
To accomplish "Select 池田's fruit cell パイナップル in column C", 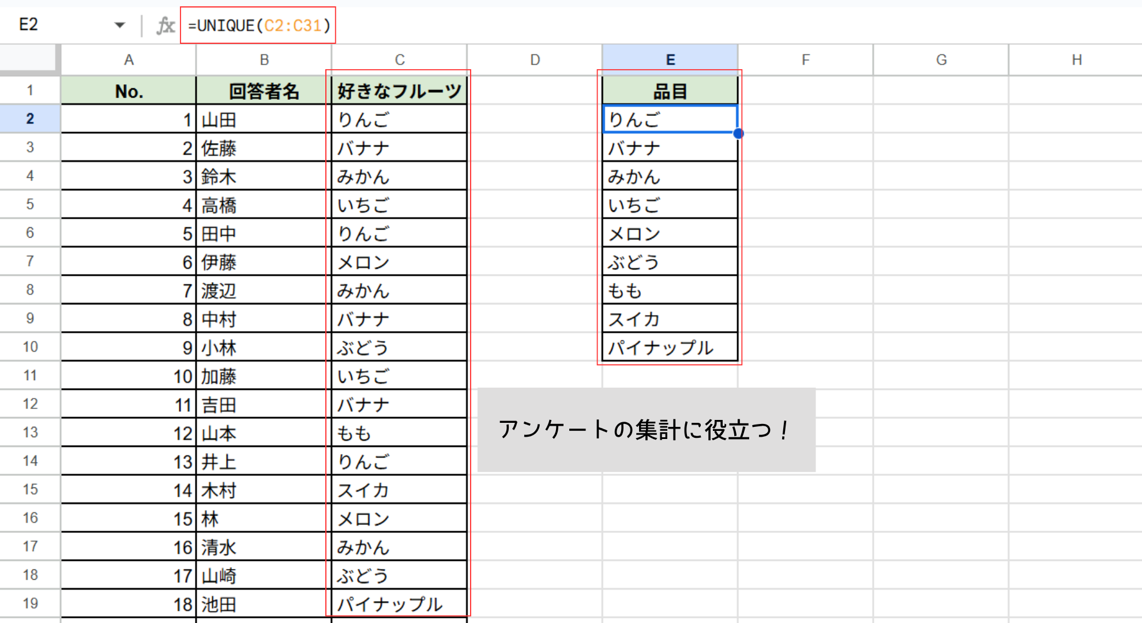I will tap(399, 604).
